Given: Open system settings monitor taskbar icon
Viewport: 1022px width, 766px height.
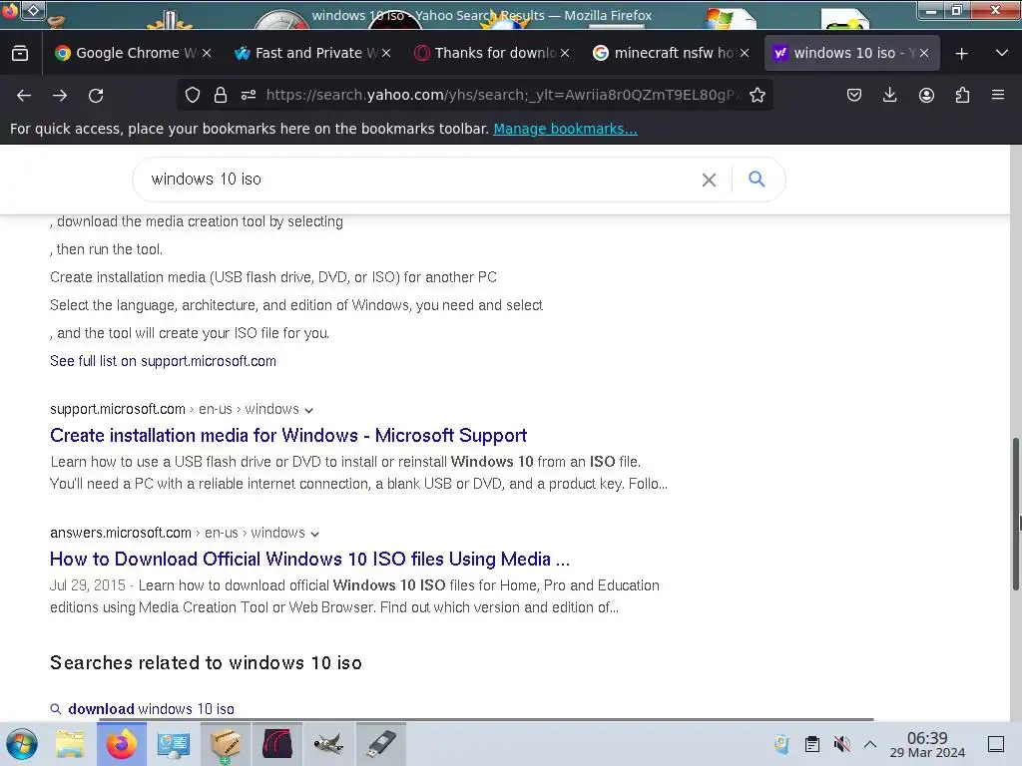Looking at the screenshot, I should [x=174, y=744].
